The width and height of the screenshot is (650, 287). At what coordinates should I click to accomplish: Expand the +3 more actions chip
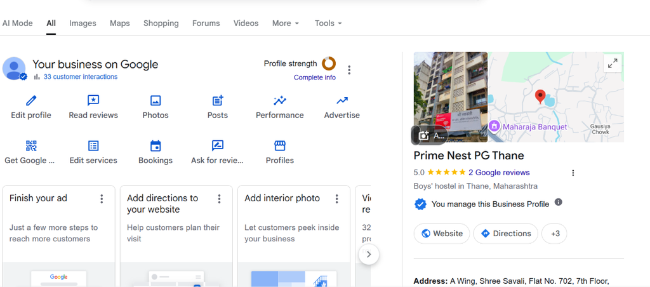[x=554, y=234]
